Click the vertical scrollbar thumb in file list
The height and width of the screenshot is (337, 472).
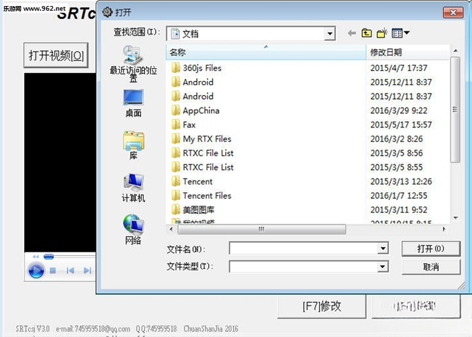coord(455,109)
